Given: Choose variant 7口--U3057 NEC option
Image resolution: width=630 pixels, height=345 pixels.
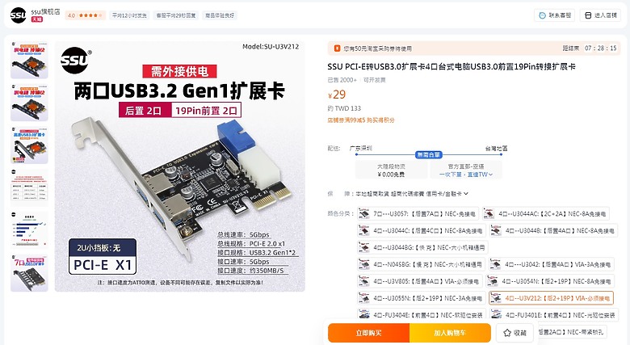Looking at the screenshot, I should 418,213.
